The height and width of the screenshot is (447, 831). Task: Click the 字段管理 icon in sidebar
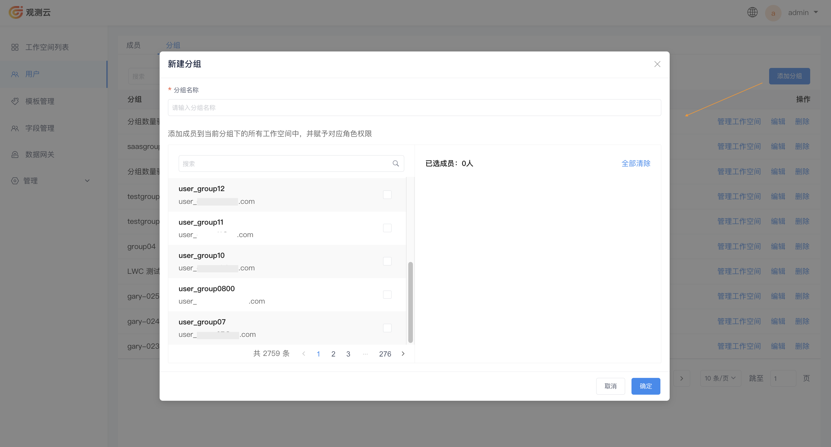point(15,128)
